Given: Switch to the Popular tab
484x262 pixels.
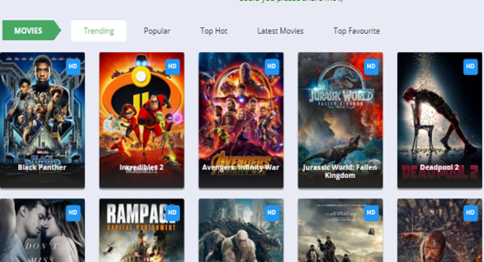Looking at the screenshot, I should (x=157, y=31).
